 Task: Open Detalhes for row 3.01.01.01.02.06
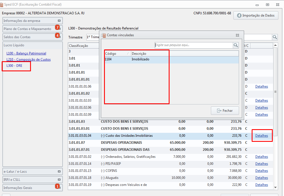click(x=262, y=108)
